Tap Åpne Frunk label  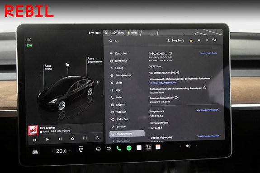pyautogui.click(x=48, y=67)
